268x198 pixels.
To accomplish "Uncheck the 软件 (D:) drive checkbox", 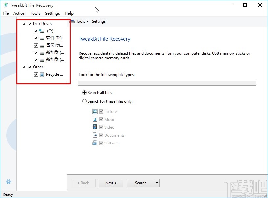I will point(36,38).
